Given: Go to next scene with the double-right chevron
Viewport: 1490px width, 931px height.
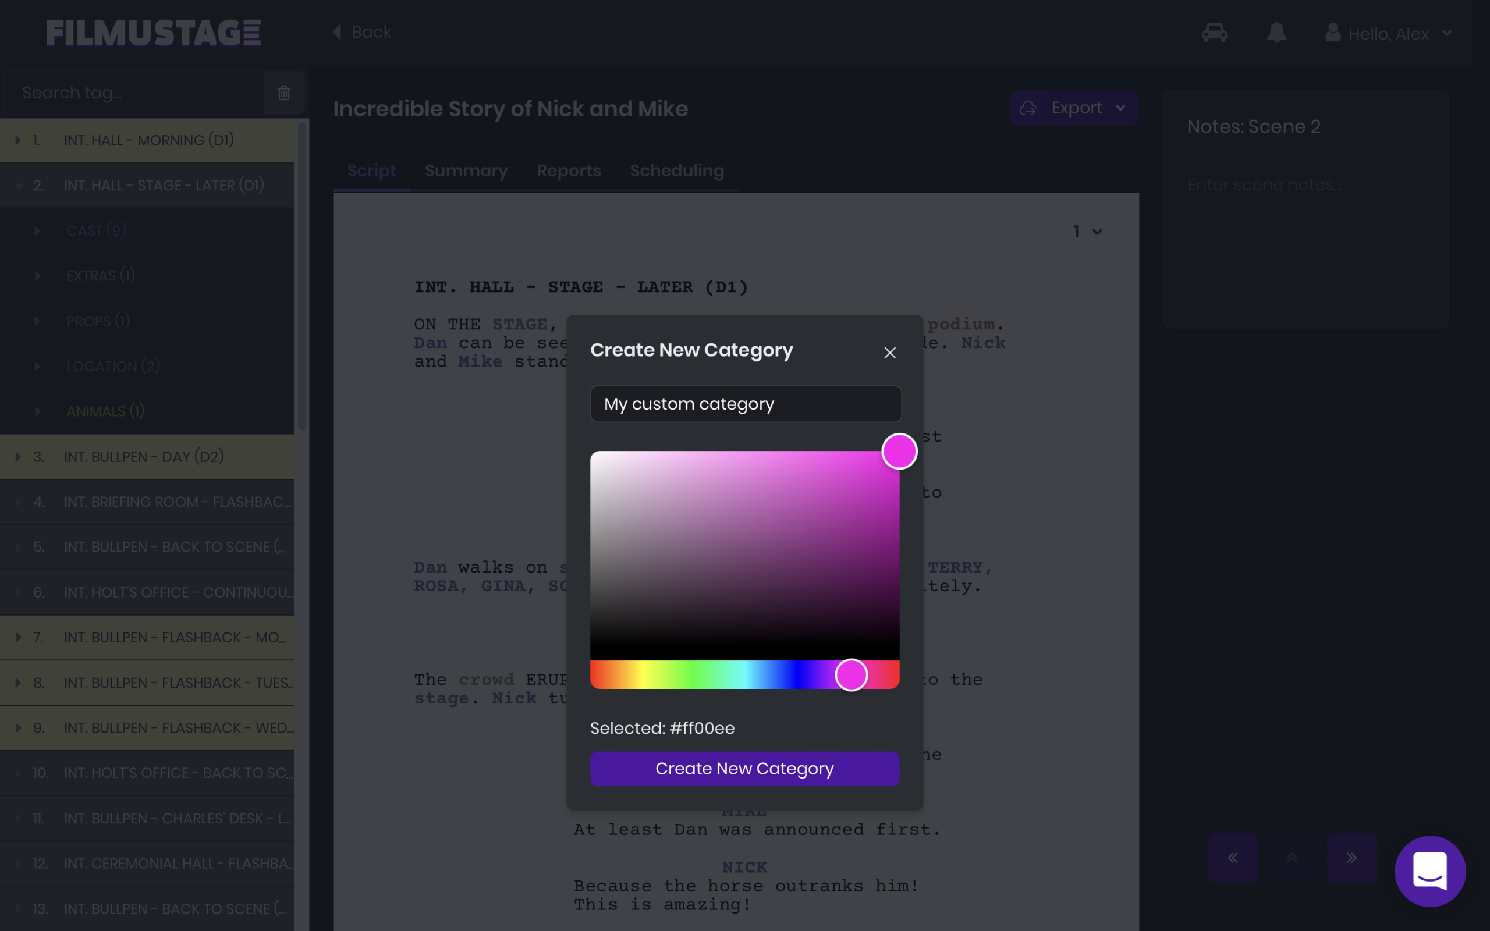Looking at the screenshot, I should pyautogui.click(x=1352, y=858).
